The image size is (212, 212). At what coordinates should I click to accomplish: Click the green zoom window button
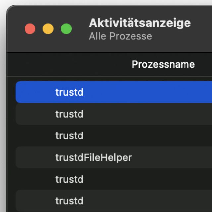point(66,29)
